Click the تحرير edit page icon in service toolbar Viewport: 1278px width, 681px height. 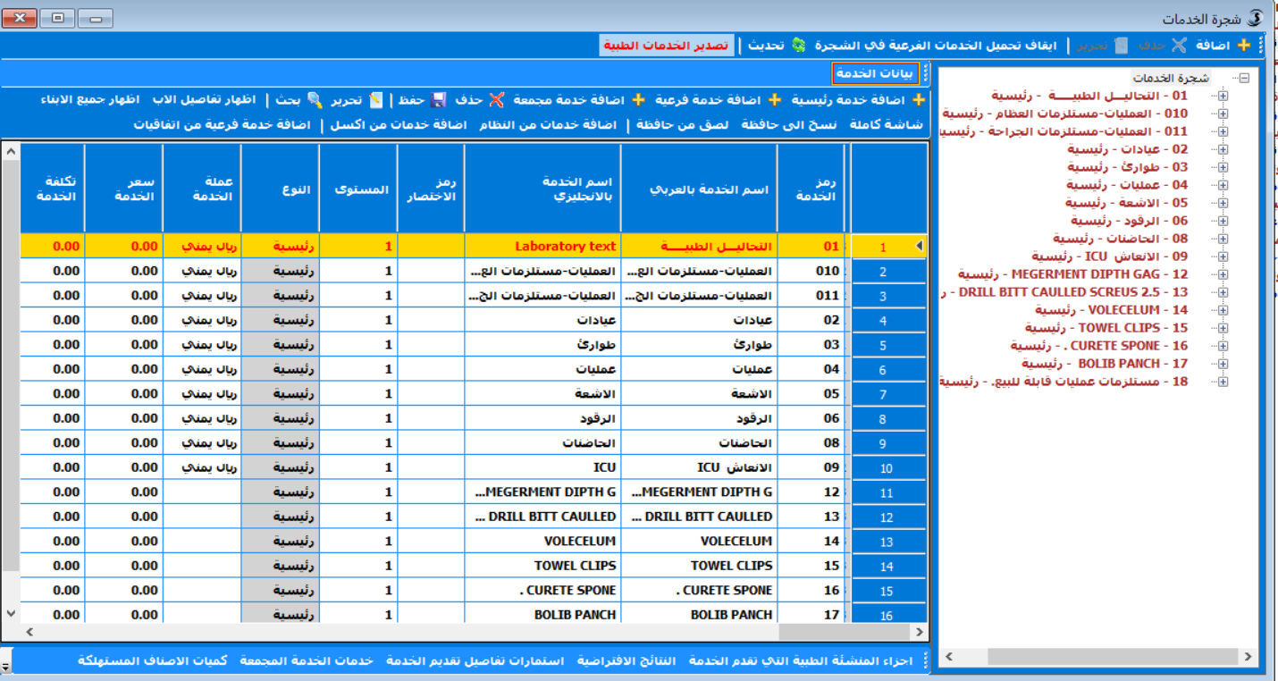point(376,100)
